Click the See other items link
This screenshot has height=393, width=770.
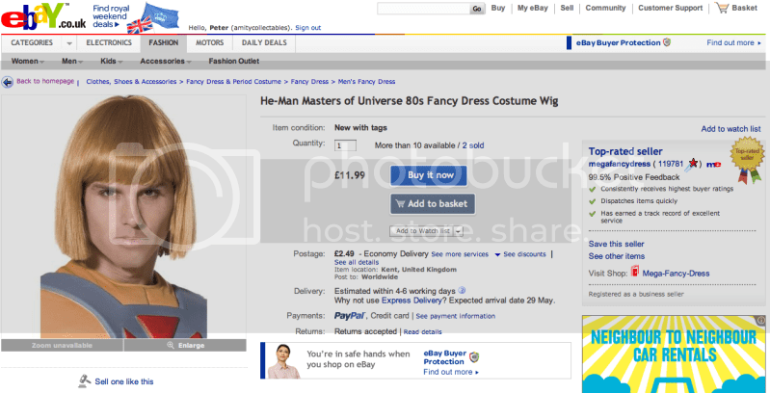point(617,256)
